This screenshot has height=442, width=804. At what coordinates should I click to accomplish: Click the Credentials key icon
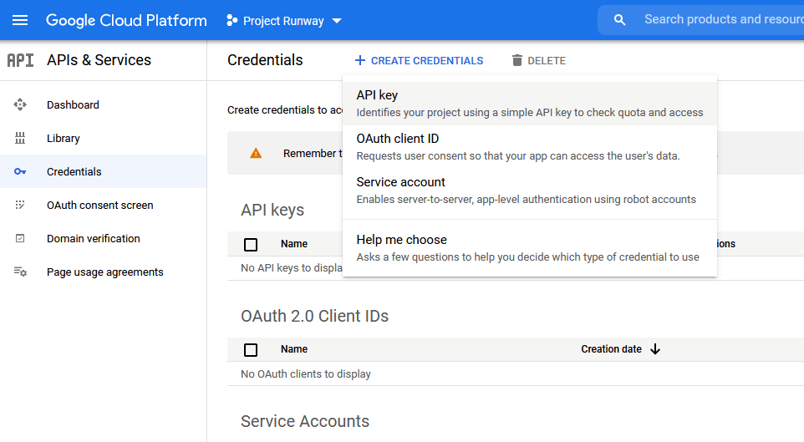pyautogui.click(x=20, y=172)
